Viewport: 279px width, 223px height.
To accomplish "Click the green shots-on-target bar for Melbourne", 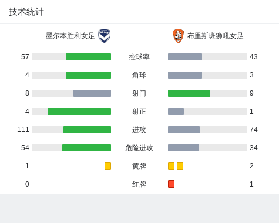I will click(x=79, y=112).
